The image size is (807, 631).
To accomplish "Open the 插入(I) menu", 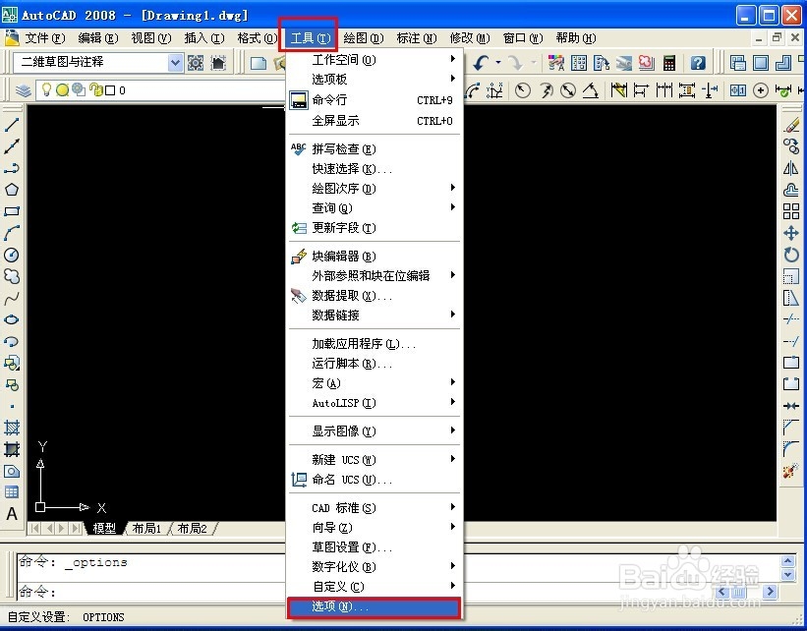I will point(204,38).
